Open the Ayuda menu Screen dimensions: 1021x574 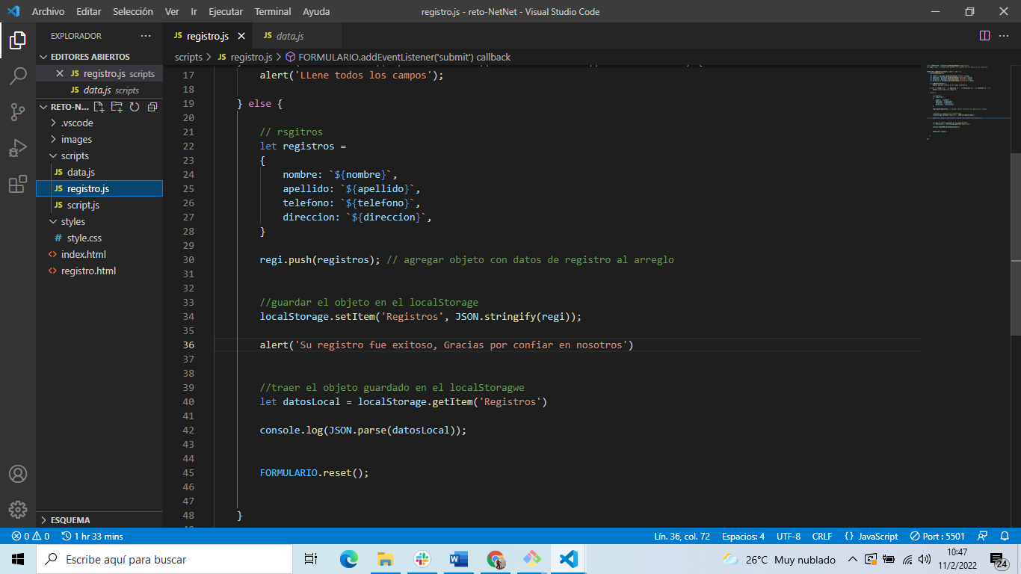(x=316, y=11)
